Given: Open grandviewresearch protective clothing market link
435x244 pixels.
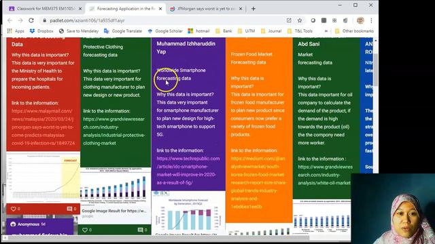Looking at the screenshot, I should [114, 131].
